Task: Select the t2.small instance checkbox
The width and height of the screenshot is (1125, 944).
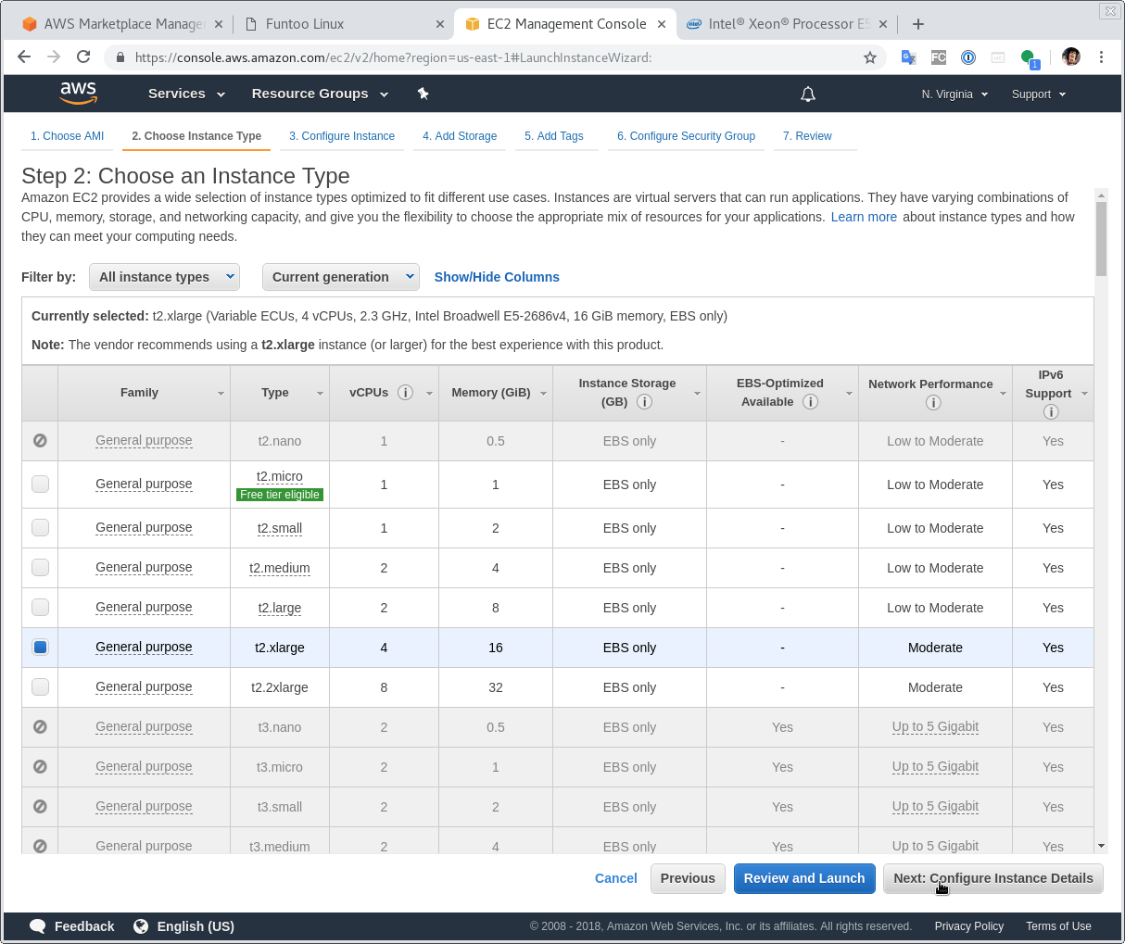Action: (40, 527)
